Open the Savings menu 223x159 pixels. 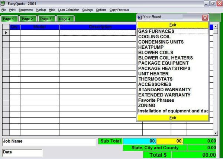87,10
